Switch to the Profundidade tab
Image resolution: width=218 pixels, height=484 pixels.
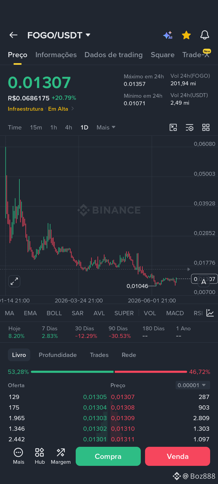tap(58, 355)
